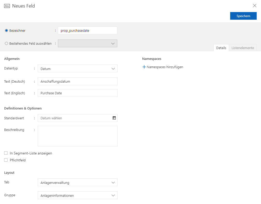Viewport: 261px width, 204px height.
Task: Click the Speichern button
Action: [243, 16]
